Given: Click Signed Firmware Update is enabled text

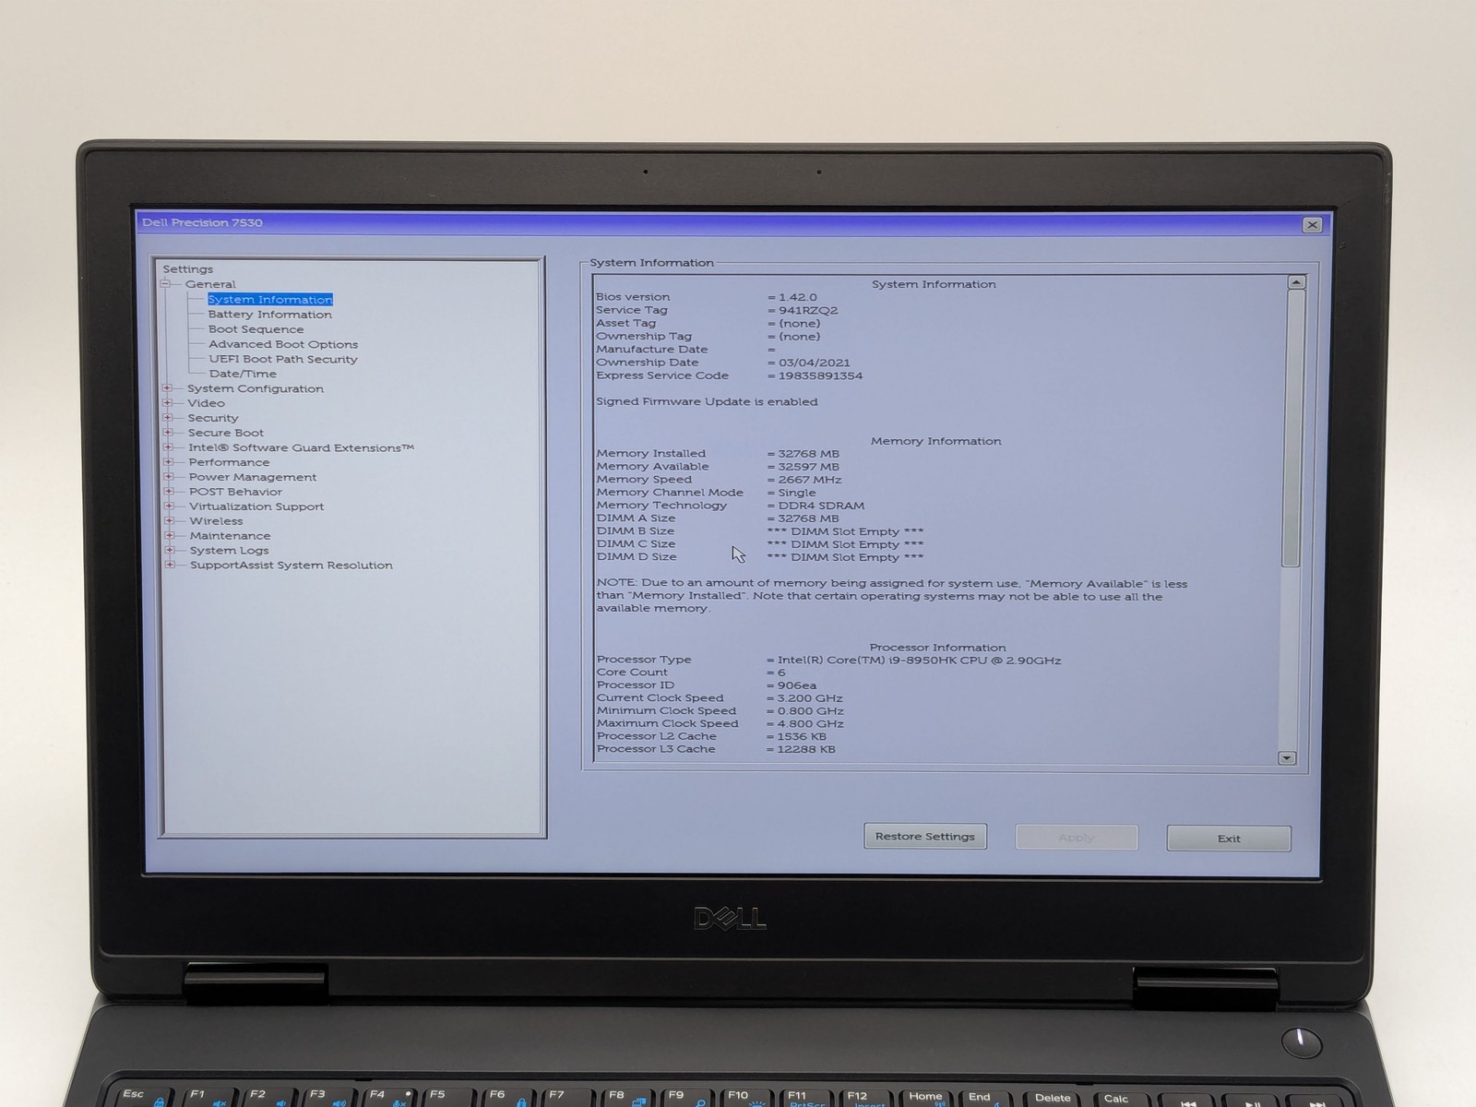Looking at the screenshot, I should pyautogui.click(x=707, y=402).
